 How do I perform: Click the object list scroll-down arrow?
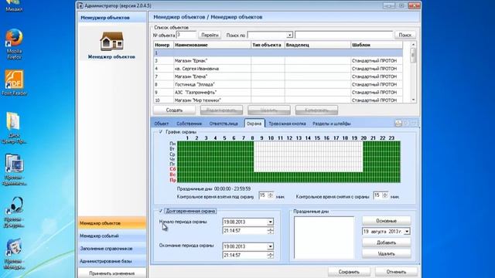pos(413,100)
